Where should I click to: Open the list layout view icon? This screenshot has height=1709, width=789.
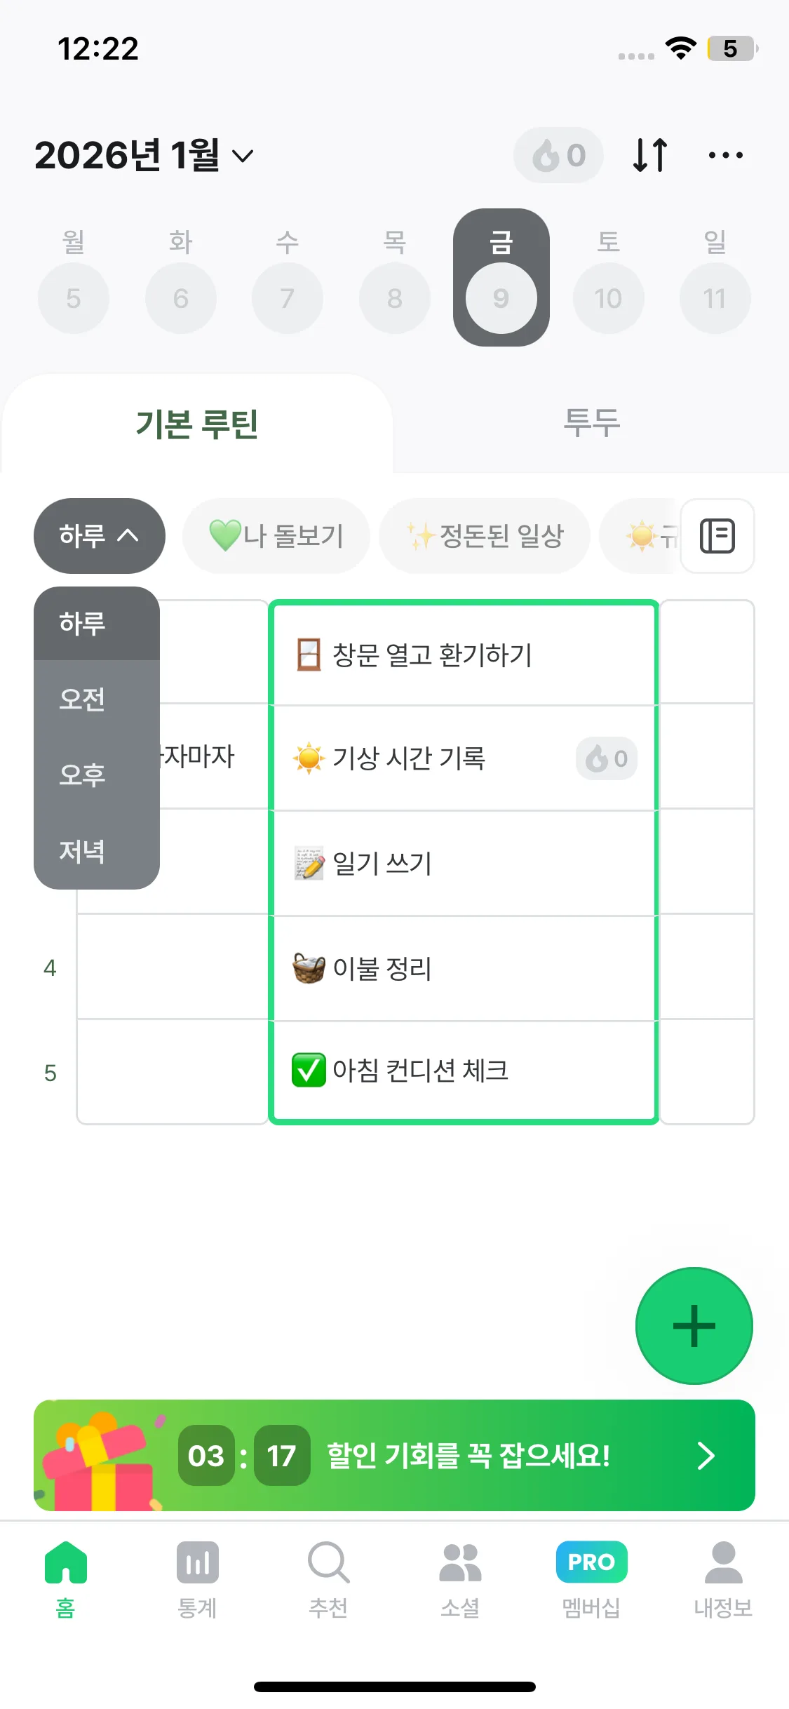coord(717,536)
